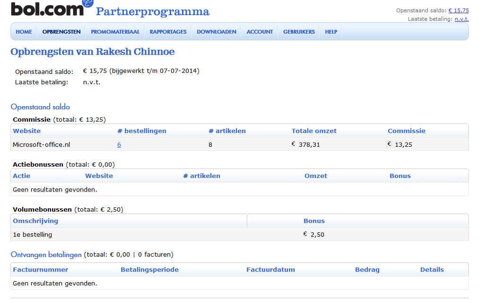Click the Factuurdatum column header
Image resolution: width=503 pixels, height=303 pixels.
pos(270,269)
